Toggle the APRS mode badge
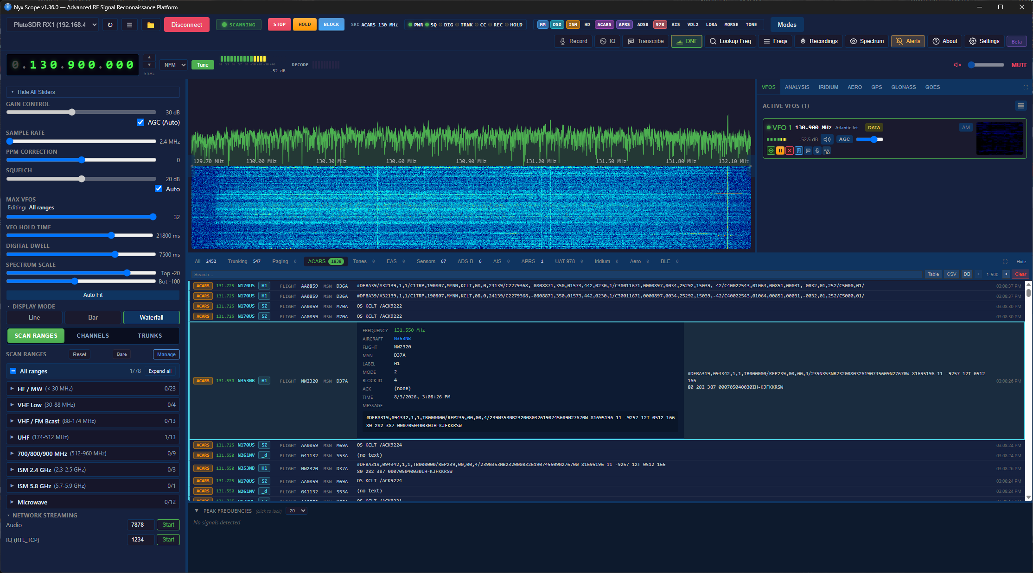Viewport: 1033px width, 573px height. point(624,25)
